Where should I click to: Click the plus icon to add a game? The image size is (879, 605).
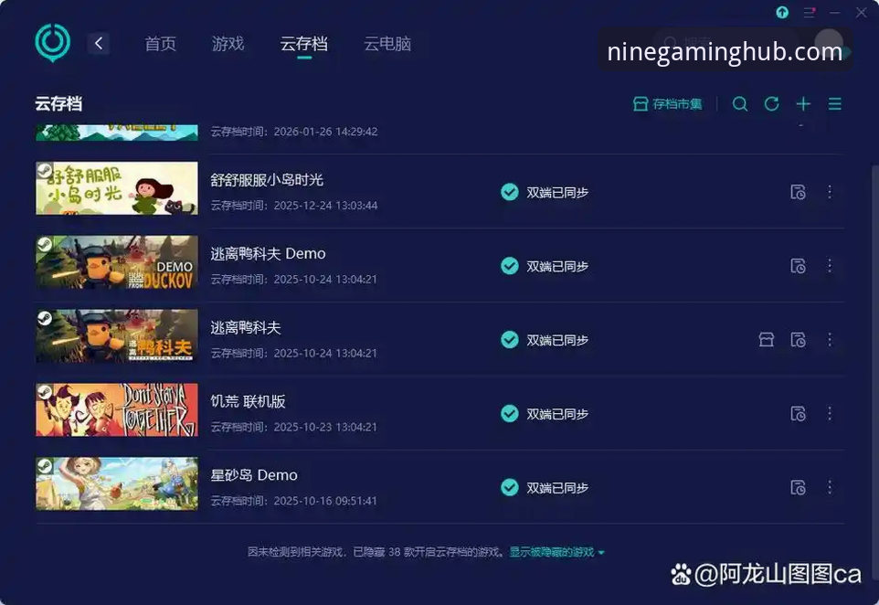click(803, 103)
